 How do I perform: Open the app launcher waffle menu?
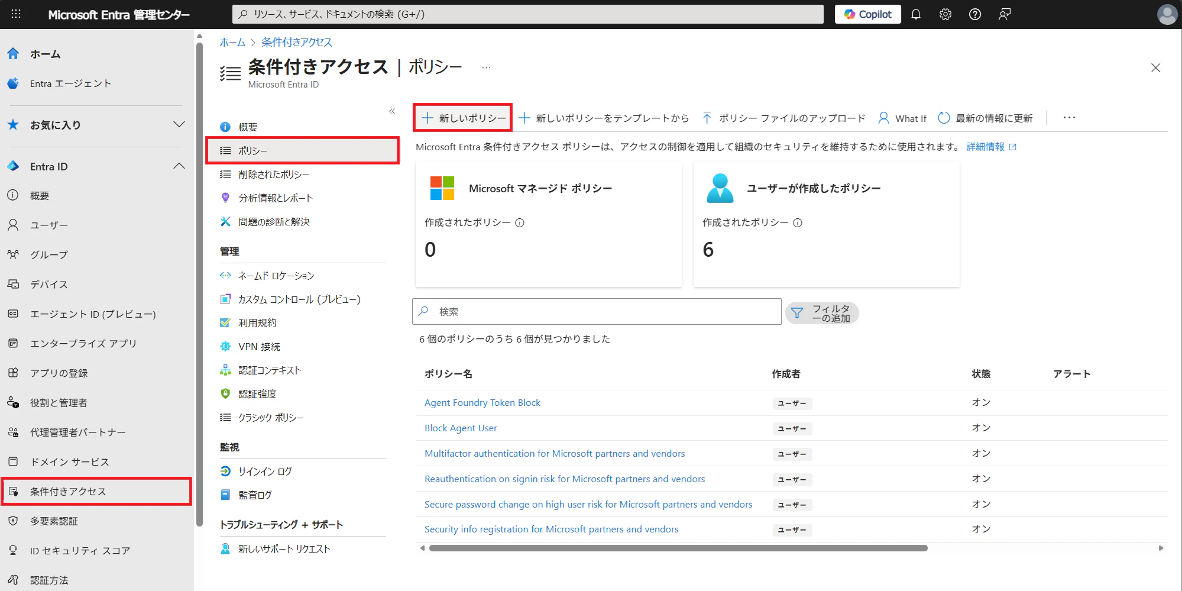(16, 14)
